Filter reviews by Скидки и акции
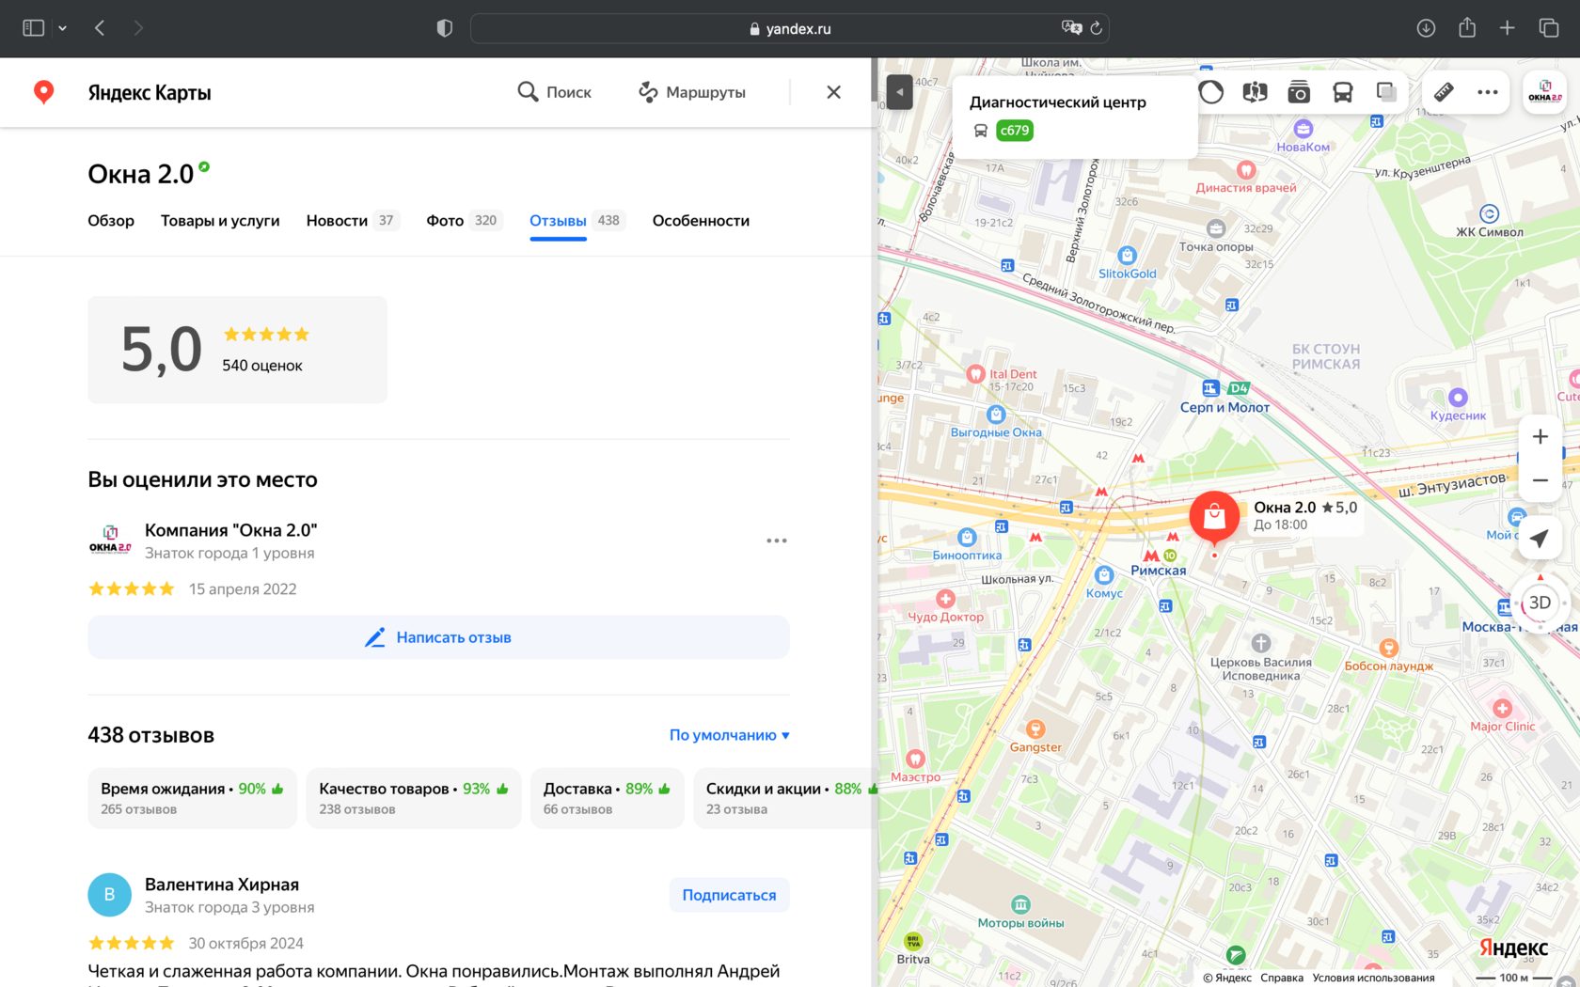Viewport: 1580px width, 987px height. click(784, 798)
